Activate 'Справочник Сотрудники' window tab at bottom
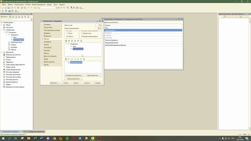The image size is (251, 141). point(11,132)
